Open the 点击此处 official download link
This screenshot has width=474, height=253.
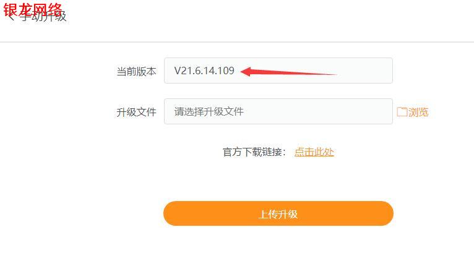pyautogui.click(x=314, y=152)
